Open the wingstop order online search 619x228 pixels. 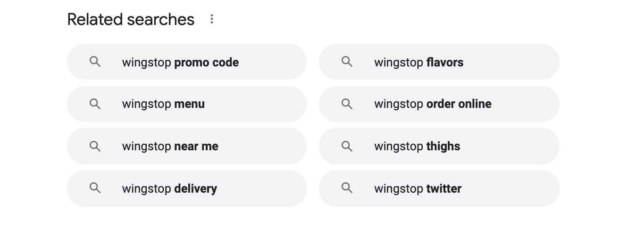[x=439, y=104]
